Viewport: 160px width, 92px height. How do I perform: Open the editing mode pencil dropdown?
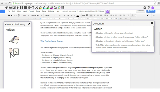coord(148,16)
